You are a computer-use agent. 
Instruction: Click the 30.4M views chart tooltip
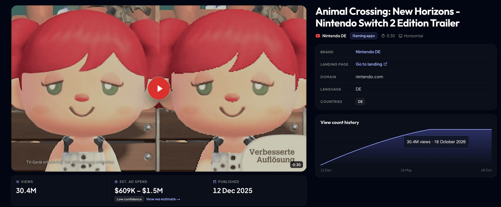pos(436,142)
